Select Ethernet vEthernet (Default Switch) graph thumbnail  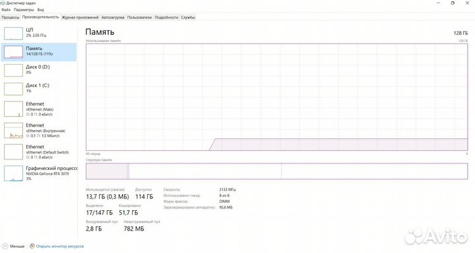[x=13, y=152]
